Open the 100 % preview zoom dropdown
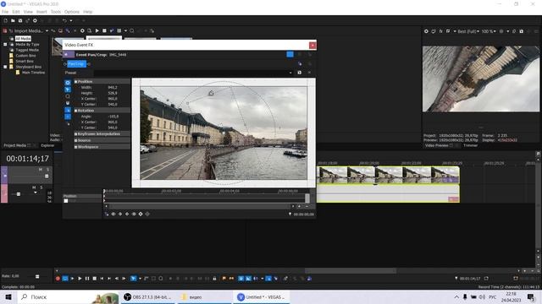The width and height of the screenshot is (542, 304). (x=489, y=31)
